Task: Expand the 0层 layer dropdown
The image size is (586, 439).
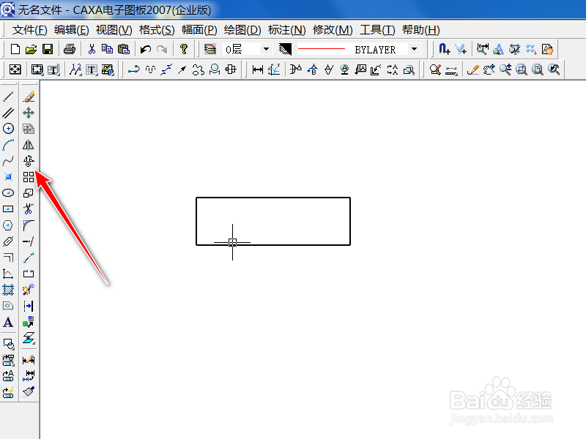Action: pyautogui.click(x=266, y=49)
